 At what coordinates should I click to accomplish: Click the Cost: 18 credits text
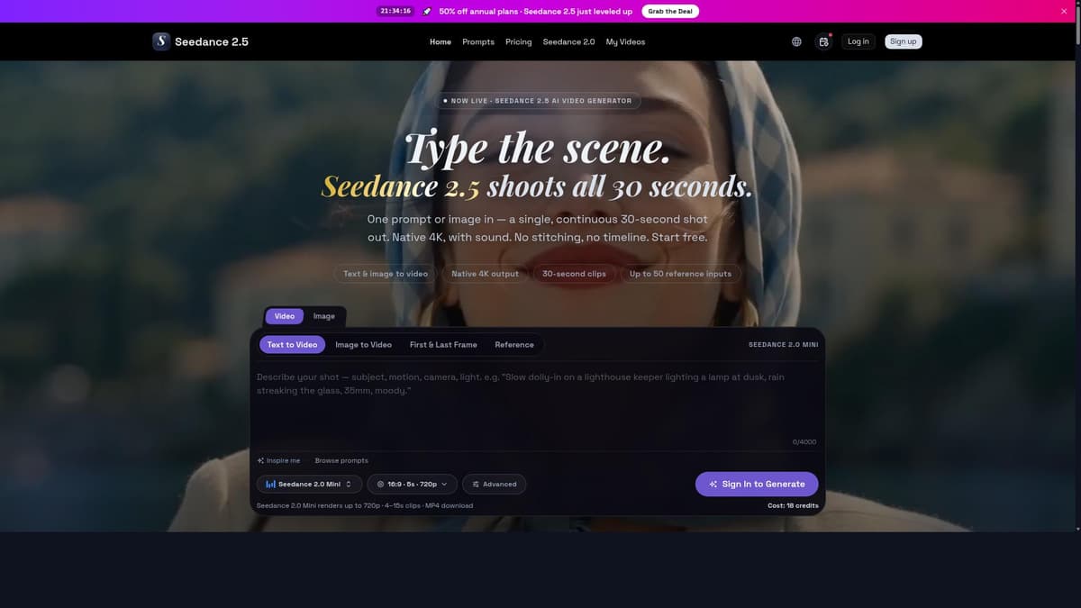793,505
